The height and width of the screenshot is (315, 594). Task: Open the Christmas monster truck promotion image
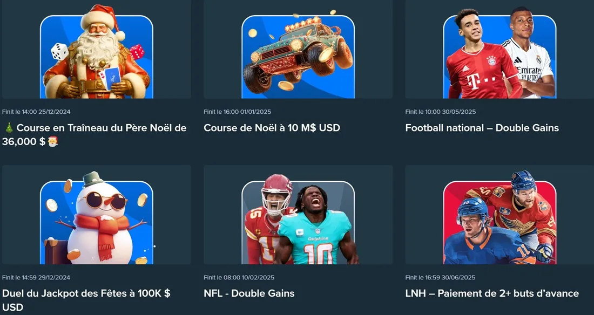coord(298,52)
